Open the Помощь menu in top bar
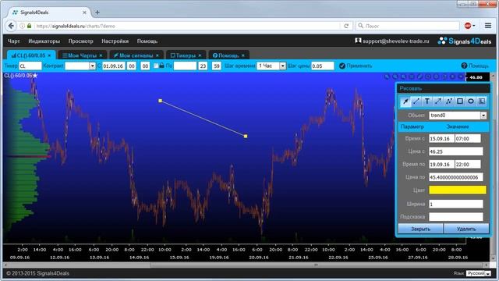This screenshot has width=499, height=281. click(x=147, y=41)
